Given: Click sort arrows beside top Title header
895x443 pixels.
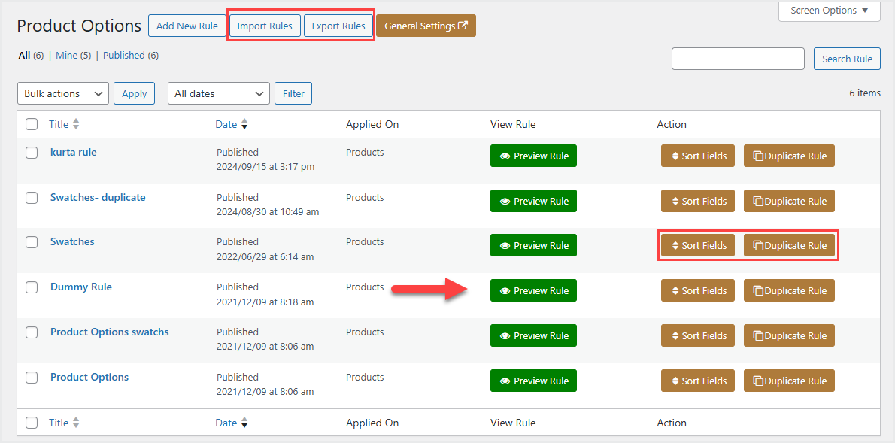Looking at the screenshot, I should click(76, 125).
